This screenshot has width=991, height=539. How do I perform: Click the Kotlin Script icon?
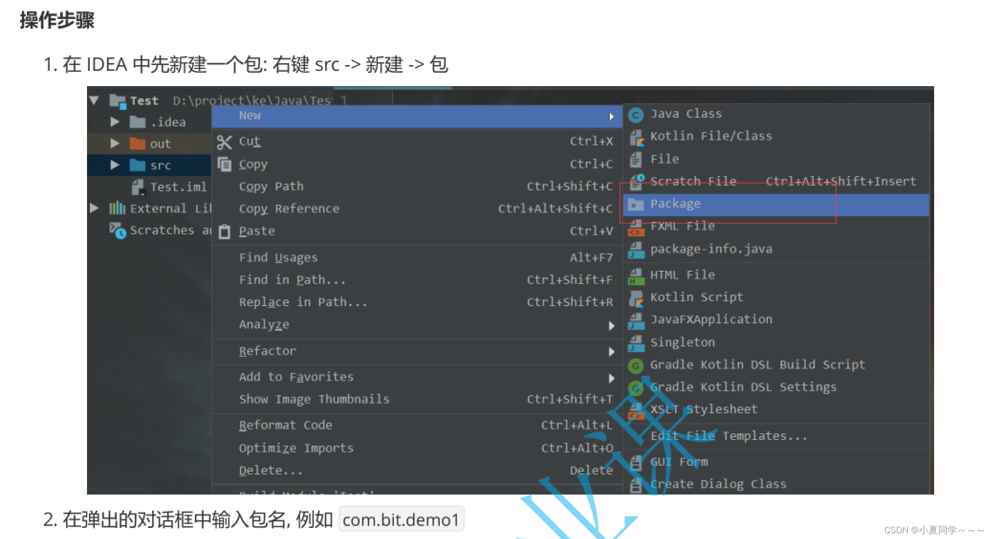(636, 298)
